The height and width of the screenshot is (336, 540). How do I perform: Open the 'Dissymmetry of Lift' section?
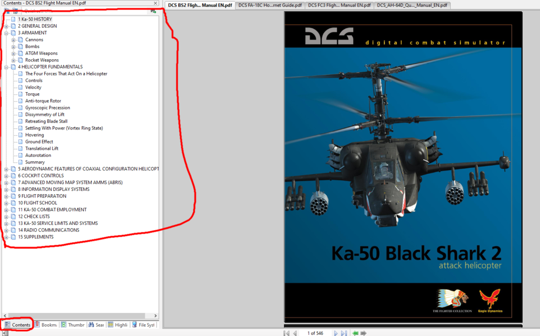coord(45,114)
